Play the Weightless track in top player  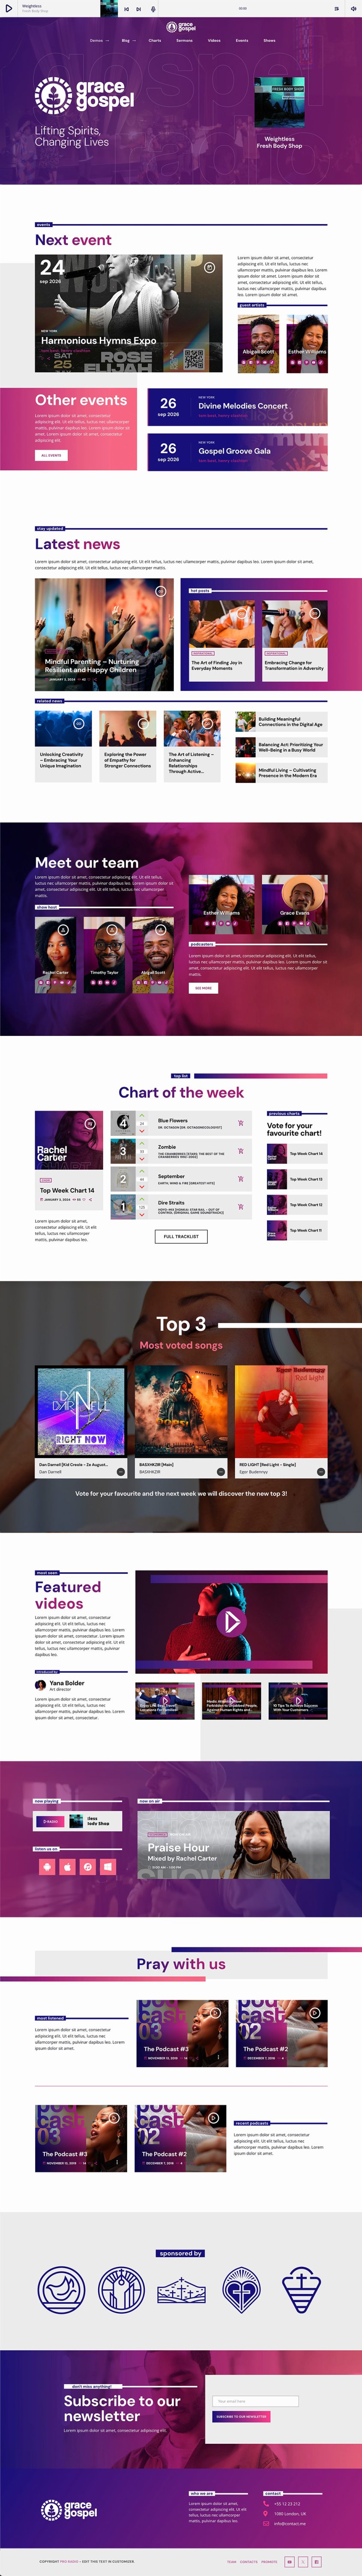[9, 8]
